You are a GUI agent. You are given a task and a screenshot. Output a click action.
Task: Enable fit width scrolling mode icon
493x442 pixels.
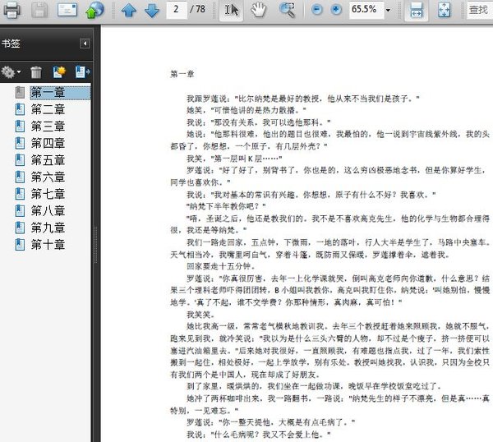tap(417, 10)
